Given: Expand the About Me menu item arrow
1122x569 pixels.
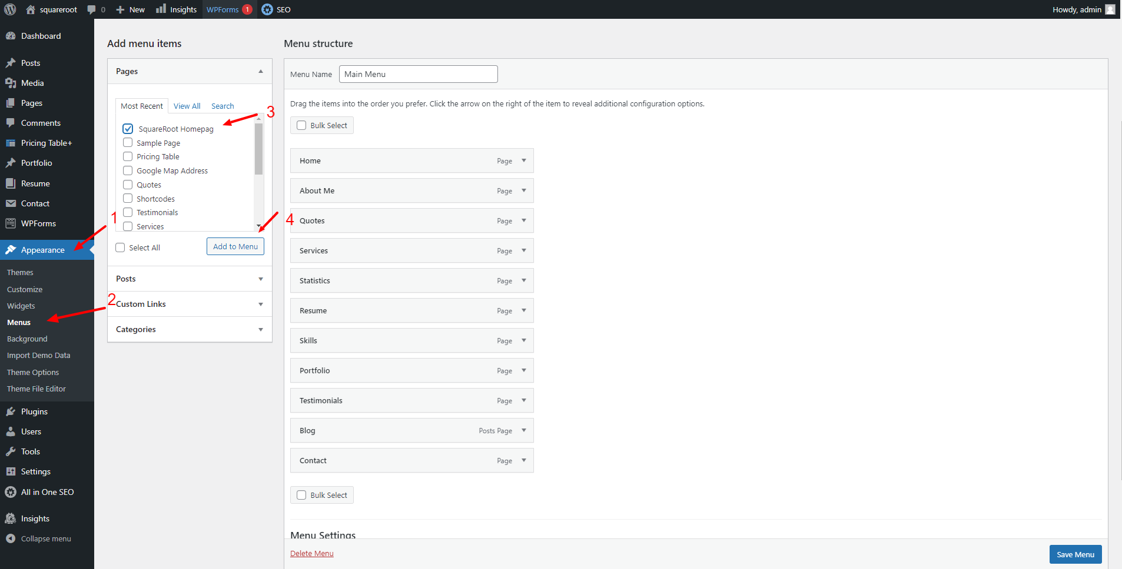Looking at the screenshot, I should click(524, 190).
